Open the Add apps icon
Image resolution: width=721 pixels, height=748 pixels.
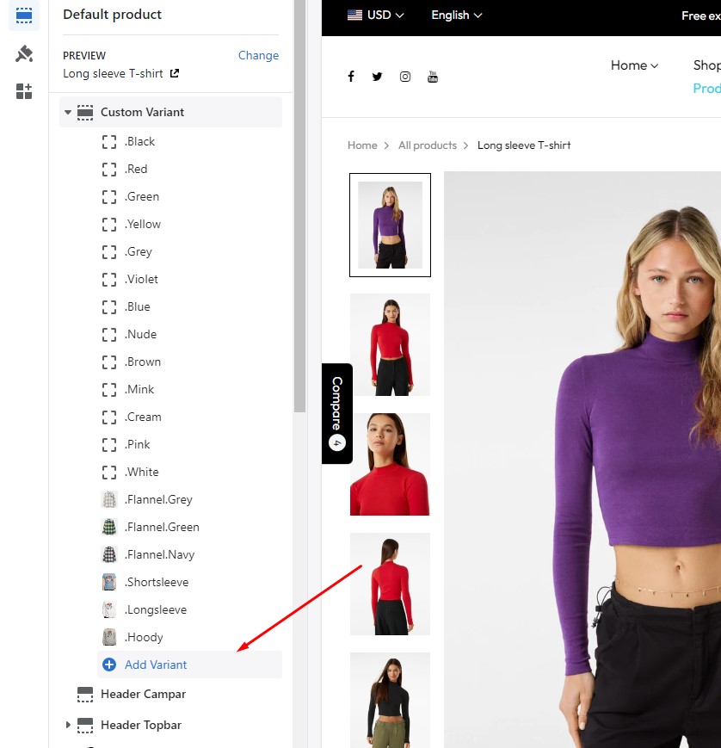tap(24, 91)
